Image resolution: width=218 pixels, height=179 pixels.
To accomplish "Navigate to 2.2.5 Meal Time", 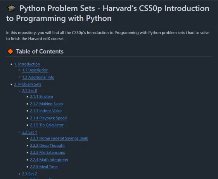I will coord(44,167).
